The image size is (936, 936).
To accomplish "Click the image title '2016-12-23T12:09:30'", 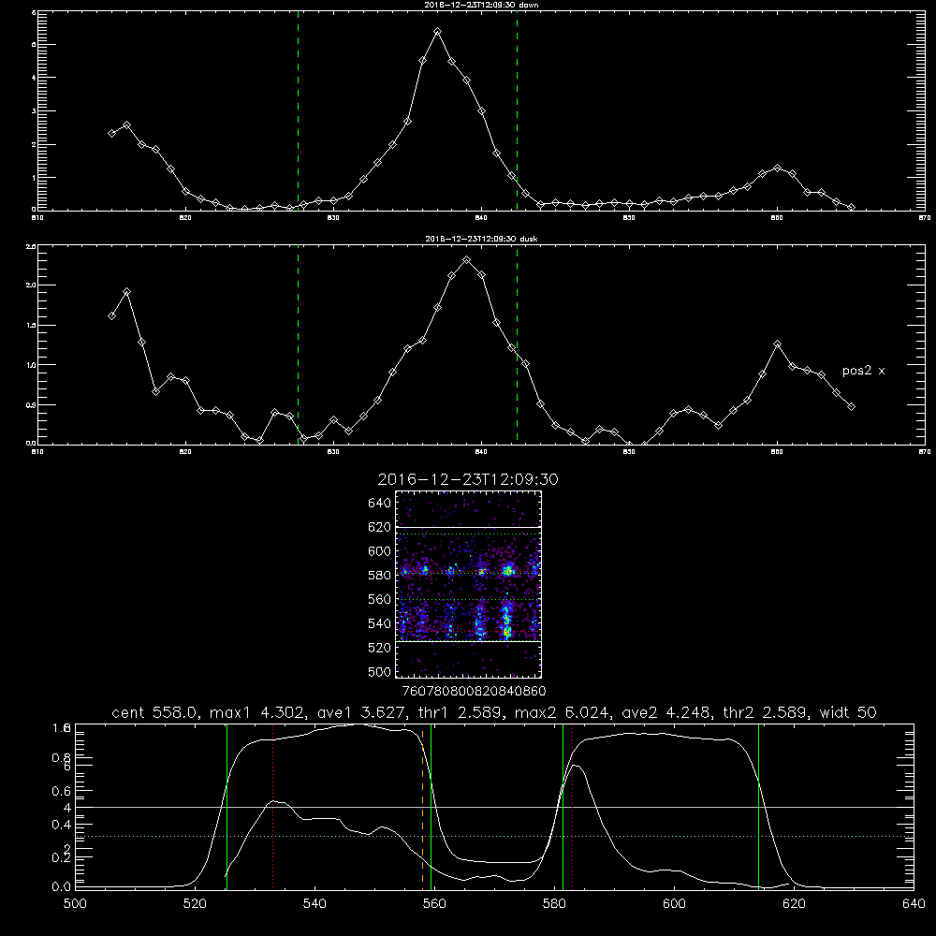I will [468, 480].
